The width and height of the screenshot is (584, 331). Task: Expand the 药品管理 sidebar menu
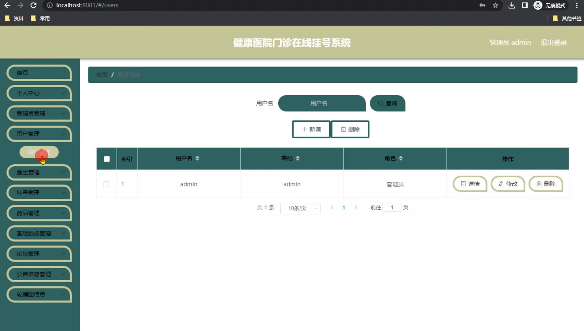pos(39,213)
